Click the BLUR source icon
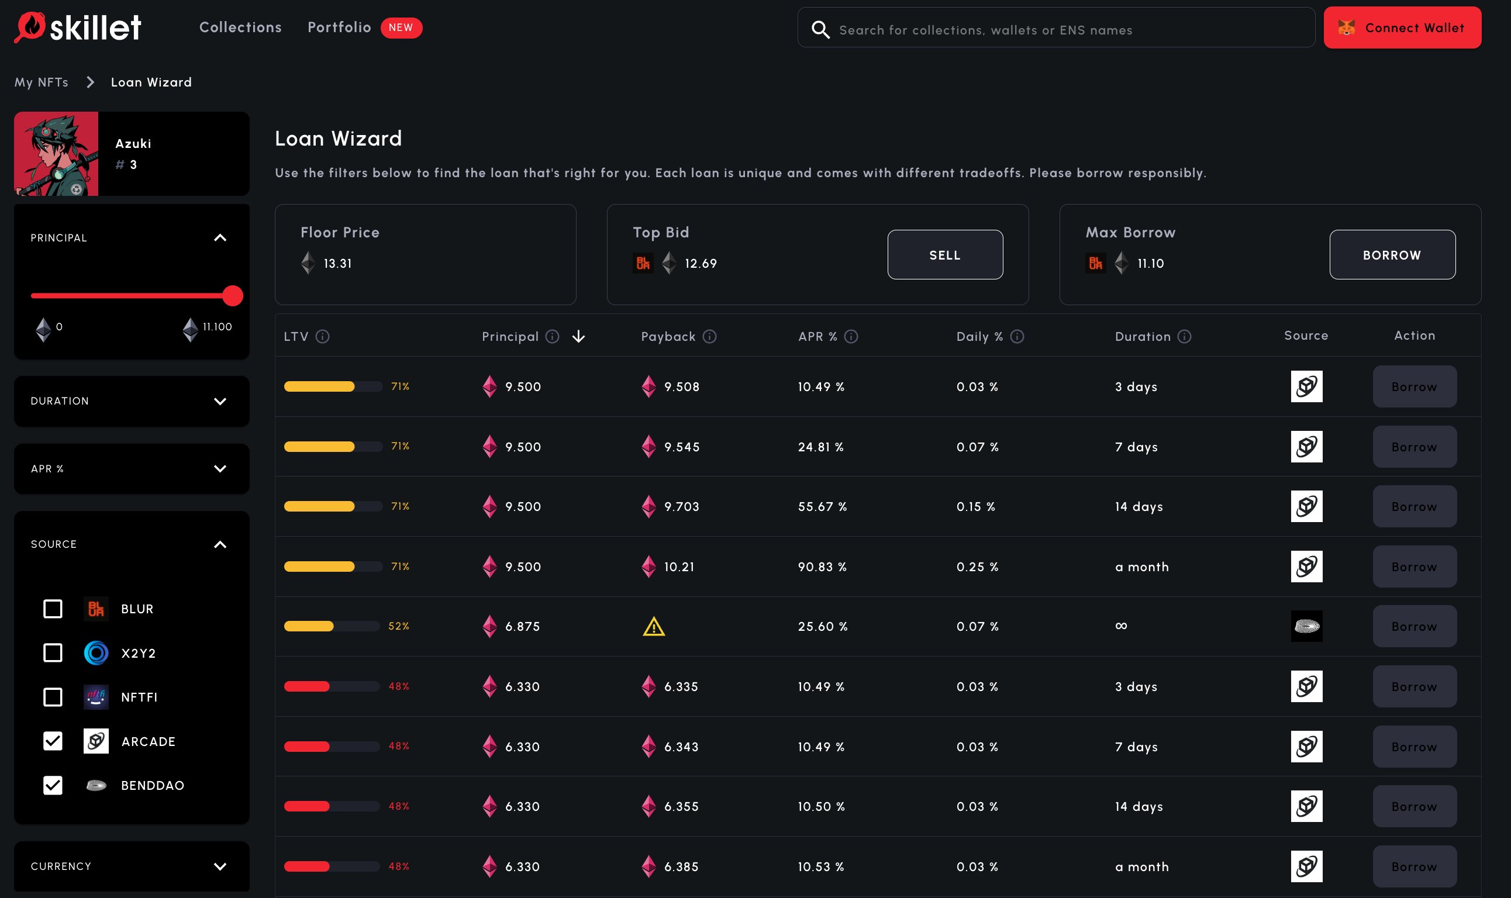Image resolution: width=1511 pixels, height=898 pixels. click(x=95, y=608)
